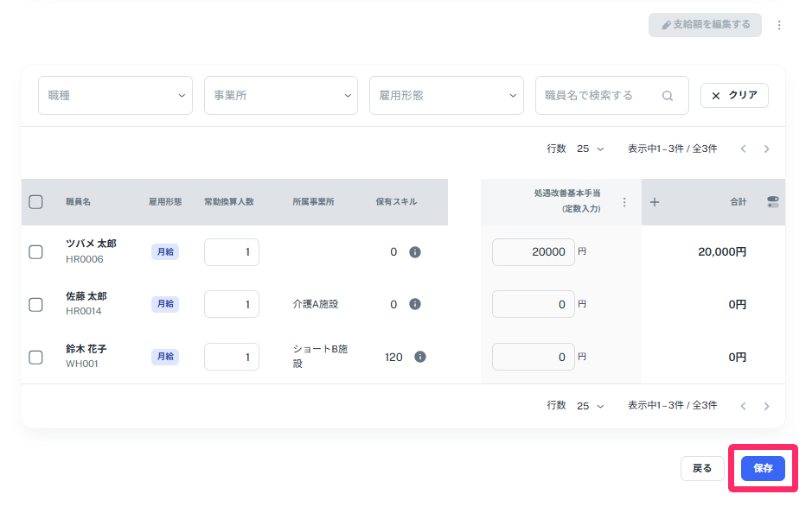The height and width of the screenshot is (507, 812).
Task: Click the 保存 save button
Action: pos(761,468)
